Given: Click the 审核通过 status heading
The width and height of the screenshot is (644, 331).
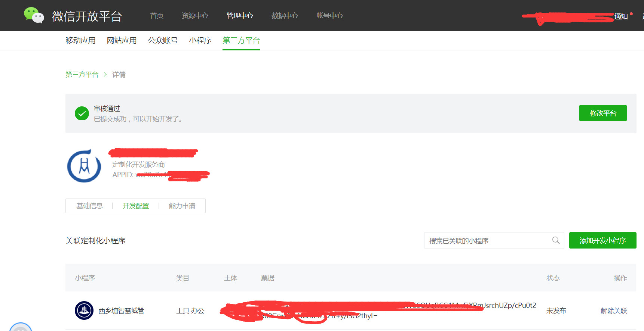Looking at the screenshot, I should pyautogui.click(x=107, y=109).
